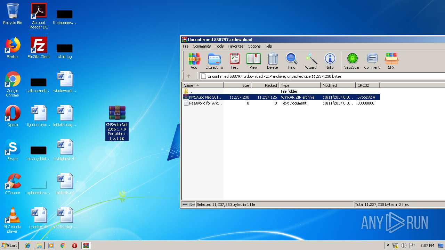The image size is (445, 250).
Task: Sort the file list by Name column
Action: pos(203,85)
